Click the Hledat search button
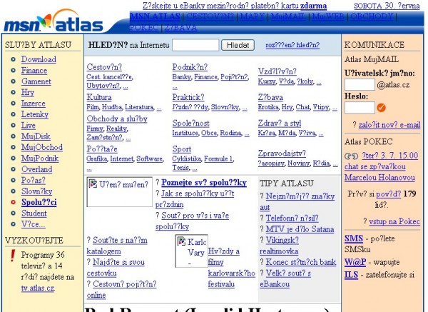 238,45
